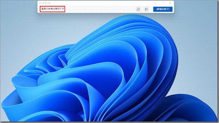Minimize the クイック アシスト window
This screenshot has height=123, width=219.
pyautogui.click(x=155, y=3)
